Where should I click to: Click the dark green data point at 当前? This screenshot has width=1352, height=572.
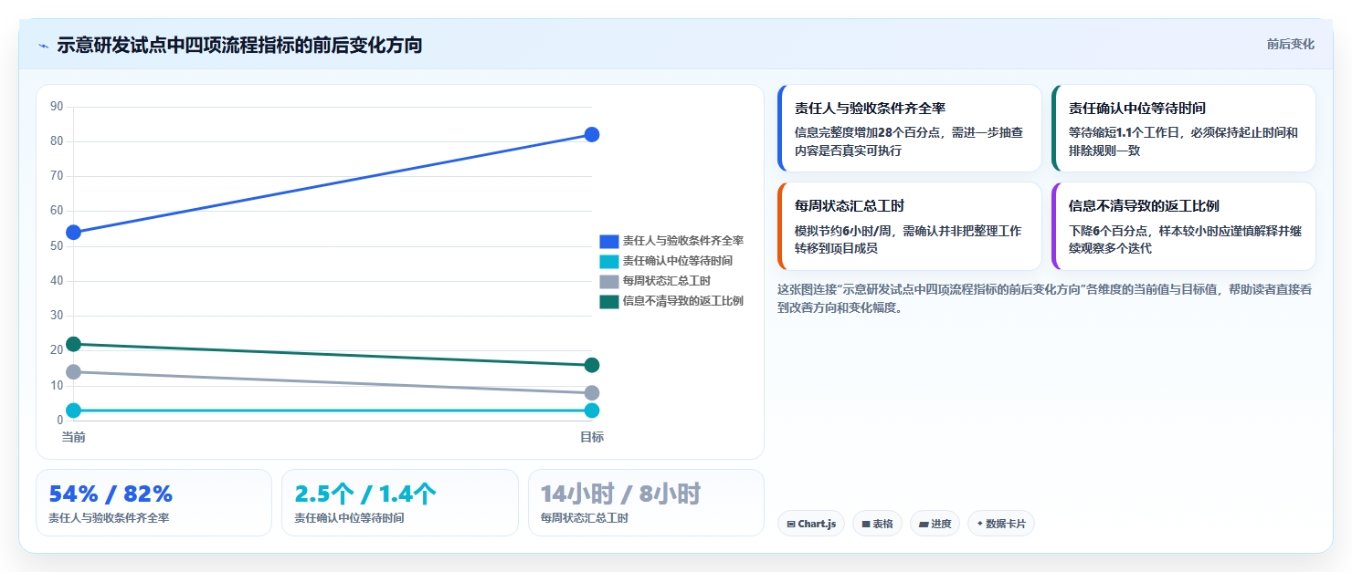74,344
